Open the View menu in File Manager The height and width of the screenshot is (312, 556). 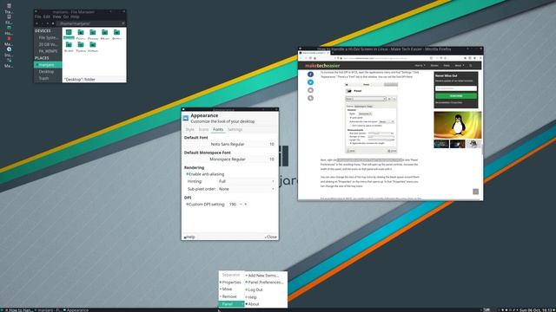pos(56,16)
